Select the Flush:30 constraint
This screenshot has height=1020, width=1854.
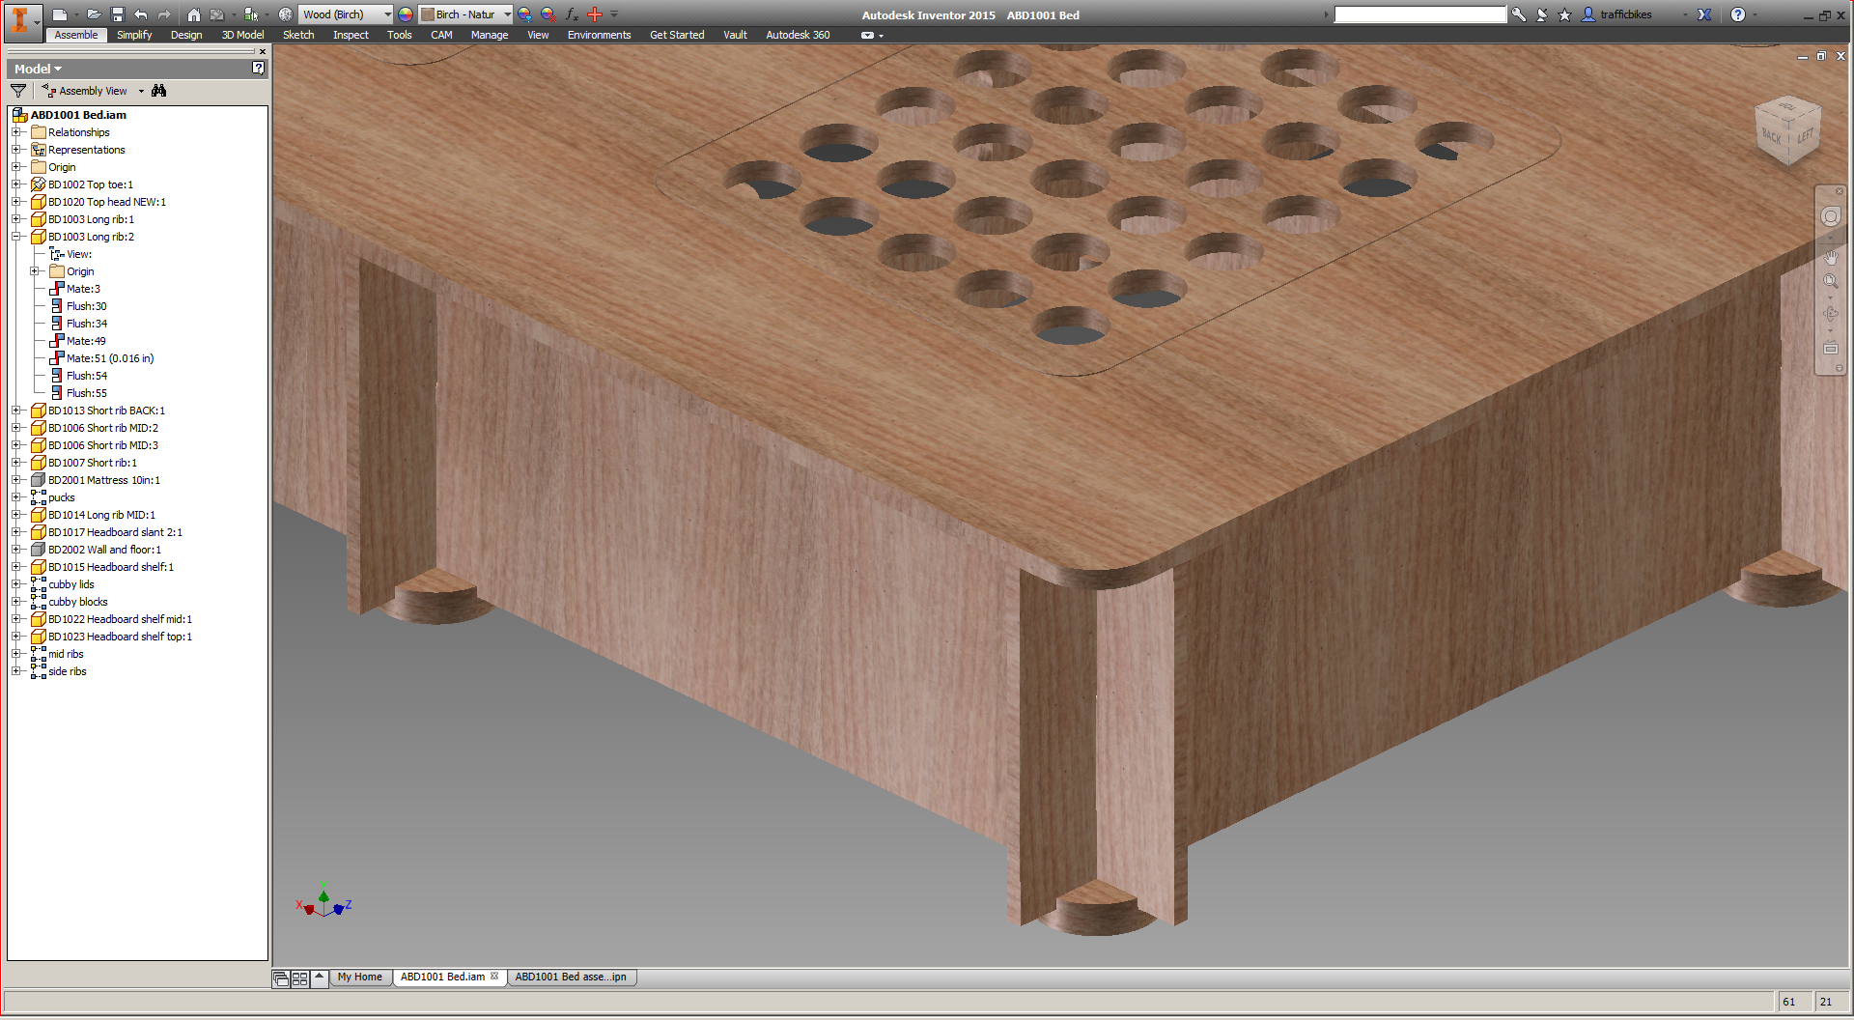tap(87, 306)
